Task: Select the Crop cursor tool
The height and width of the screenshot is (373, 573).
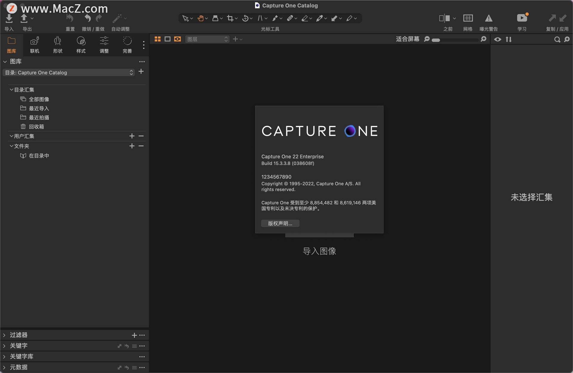Action: pyautogui.click(x=230, y=19)
